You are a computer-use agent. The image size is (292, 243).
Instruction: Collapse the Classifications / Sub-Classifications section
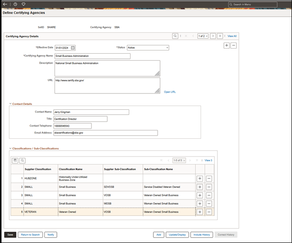pyautogui.click(x=10, y=149)
